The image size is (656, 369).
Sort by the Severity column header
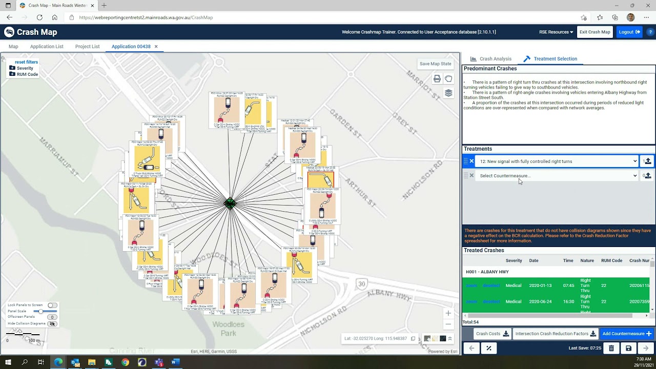click(514, 260)
